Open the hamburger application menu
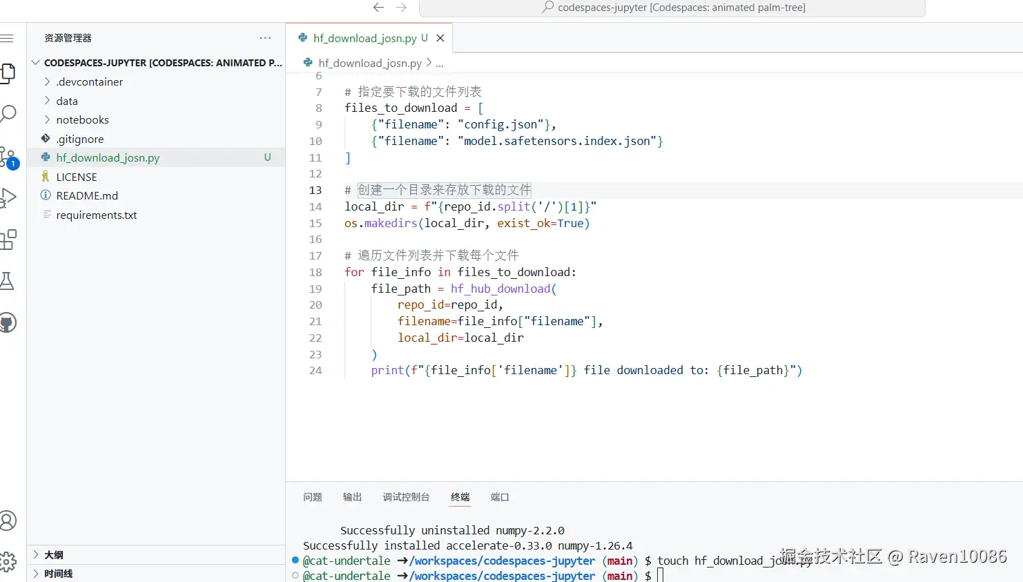Screen dimensions: 1023x582 [x=7, y=38]
